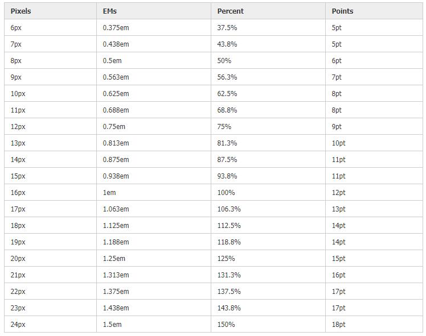Click the 100% percent cell
The width and height of the screenshot is (426, 336).
coord(268,193)
